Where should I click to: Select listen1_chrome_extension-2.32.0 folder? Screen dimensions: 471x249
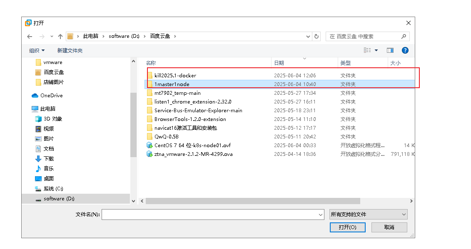click(193, 102)
